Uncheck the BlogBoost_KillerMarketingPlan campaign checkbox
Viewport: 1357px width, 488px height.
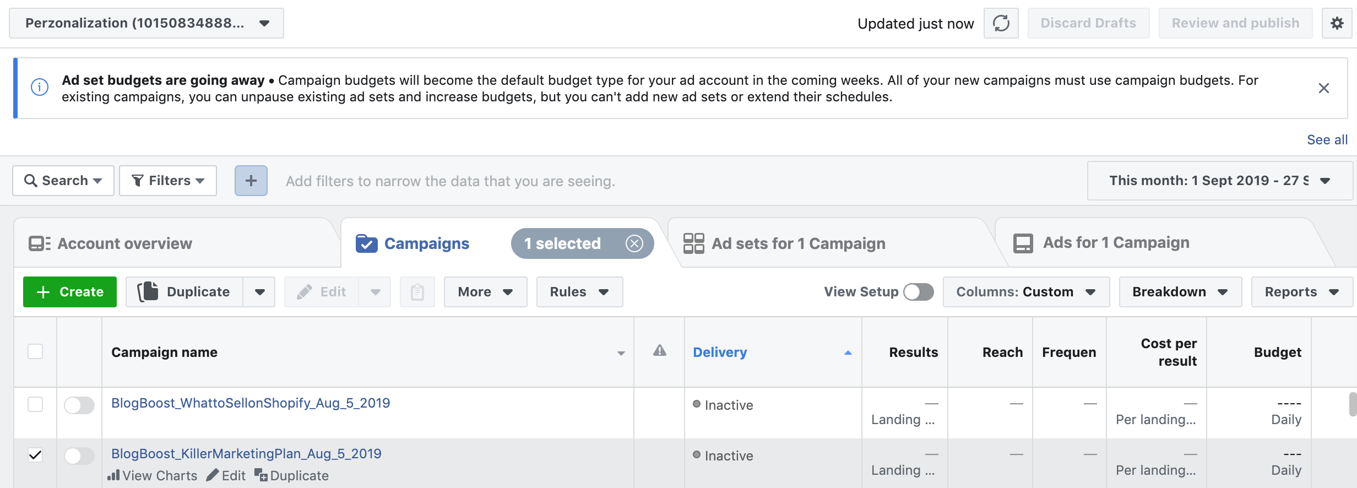(35, 455)
